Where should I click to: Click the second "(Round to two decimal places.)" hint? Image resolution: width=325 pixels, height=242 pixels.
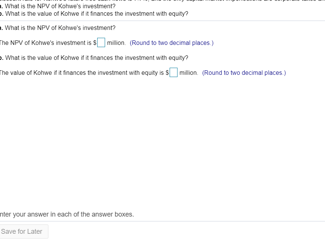click(x=244, y=73)
